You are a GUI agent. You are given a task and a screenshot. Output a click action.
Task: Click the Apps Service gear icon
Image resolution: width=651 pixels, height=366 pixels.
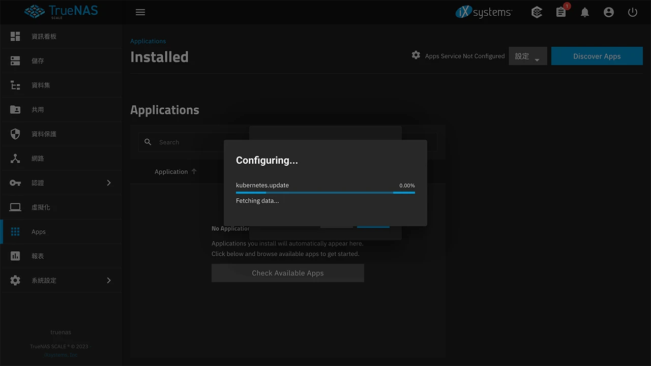pyautogui.click(x=416, y=55)
